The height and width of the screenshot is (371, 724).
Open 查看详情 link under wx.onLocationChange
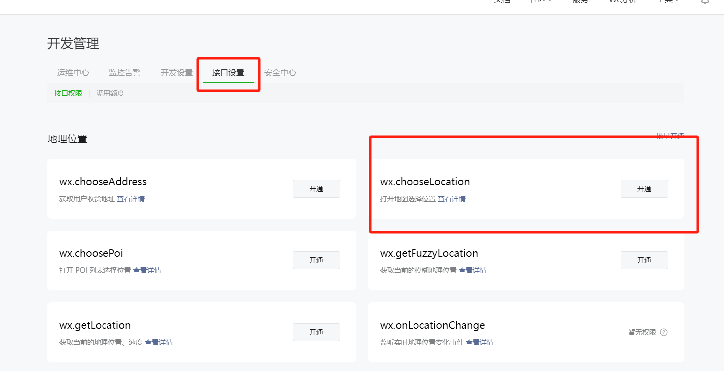[479, 343]
